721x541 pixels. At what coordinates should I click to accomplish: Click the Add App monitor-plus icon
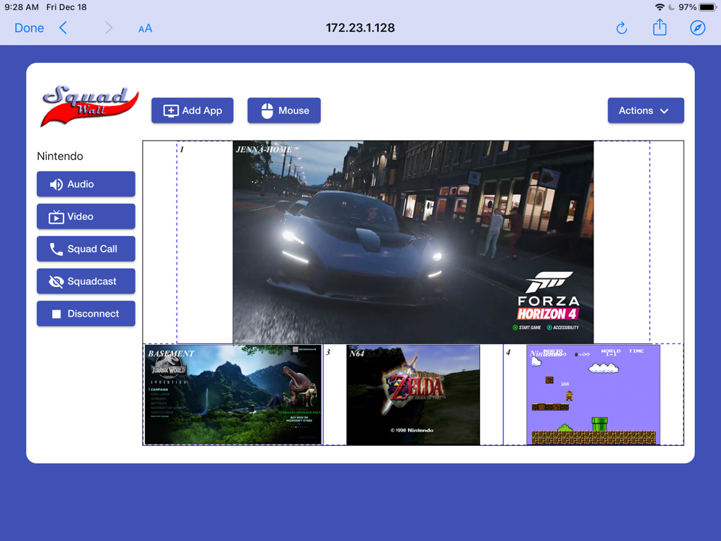171,111
